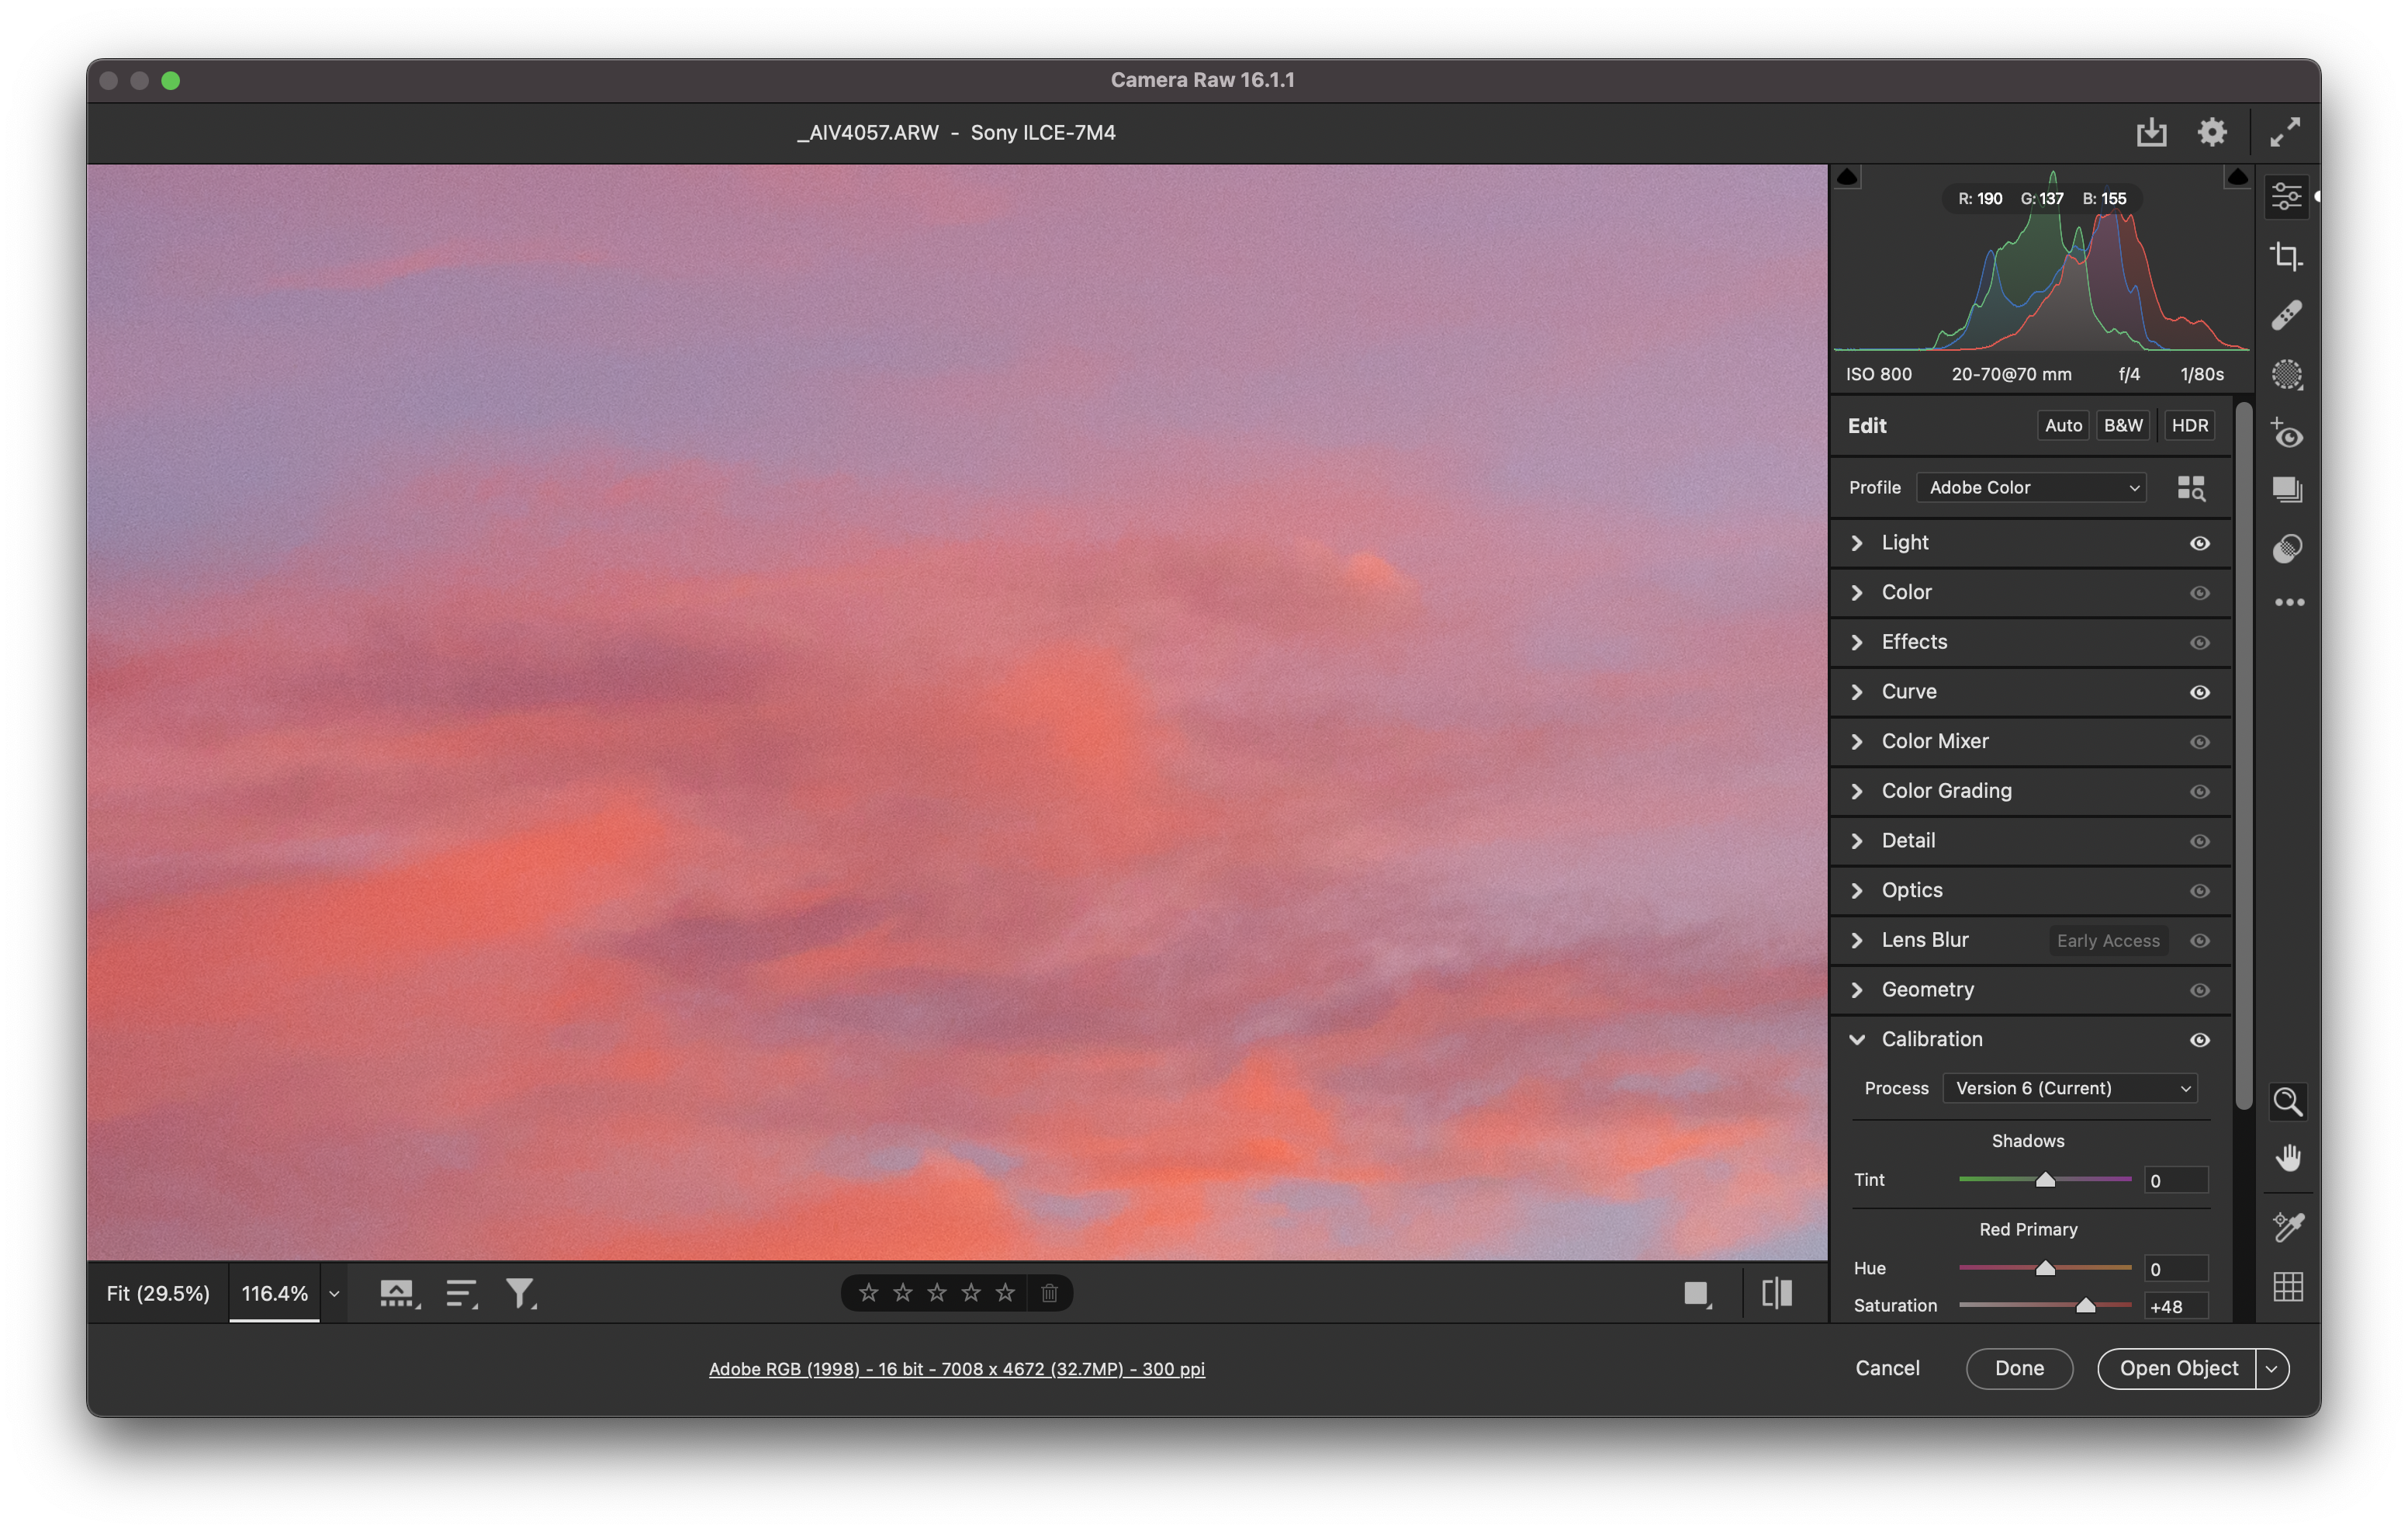Screen dimensions: 2408x1532
Task: Open the Healing tool
Action: tap(2288, 315)
